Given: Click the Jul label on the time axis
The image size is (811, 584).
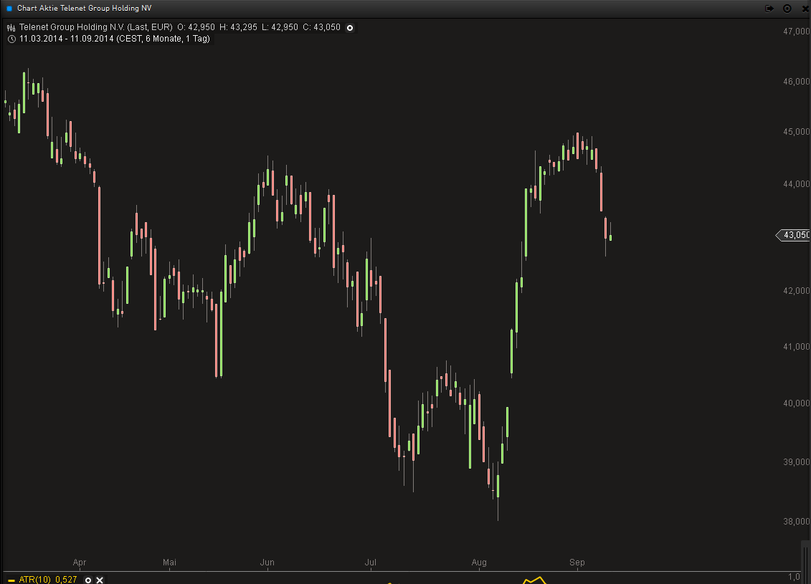Looking at the screenshot, I should click(x=371, y=563).
